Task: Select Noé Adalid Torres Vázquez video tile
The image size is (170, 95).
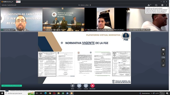Action: (x=147, y=19)
